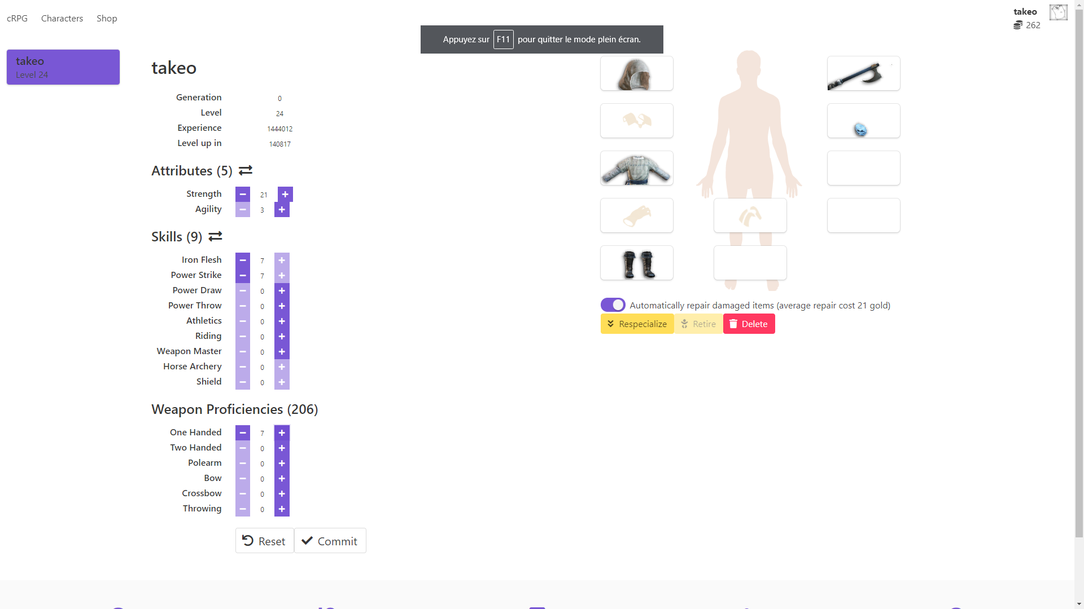Click the Skills convert swap arrows icon
Viewport: 1084px width, 609px height.
click(x=215, y=236)
